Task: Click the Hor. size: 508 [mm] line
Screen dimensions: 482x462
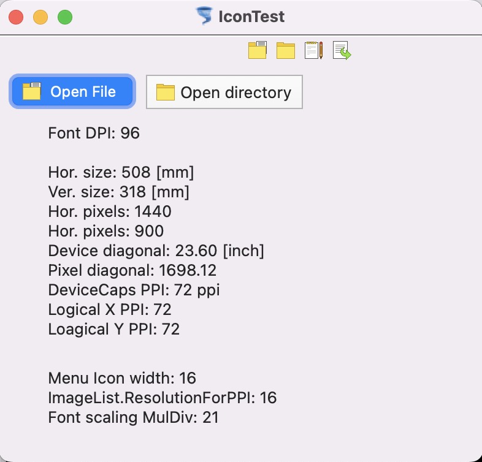Action: tap(121, 172)
